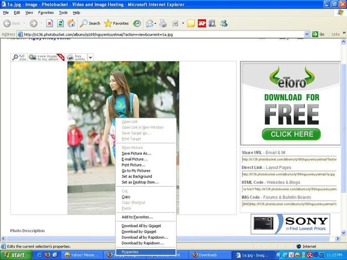This screenshot has height=260, width=347.
Task: Stop loading with the red X icon
Action: coord(49,23)
